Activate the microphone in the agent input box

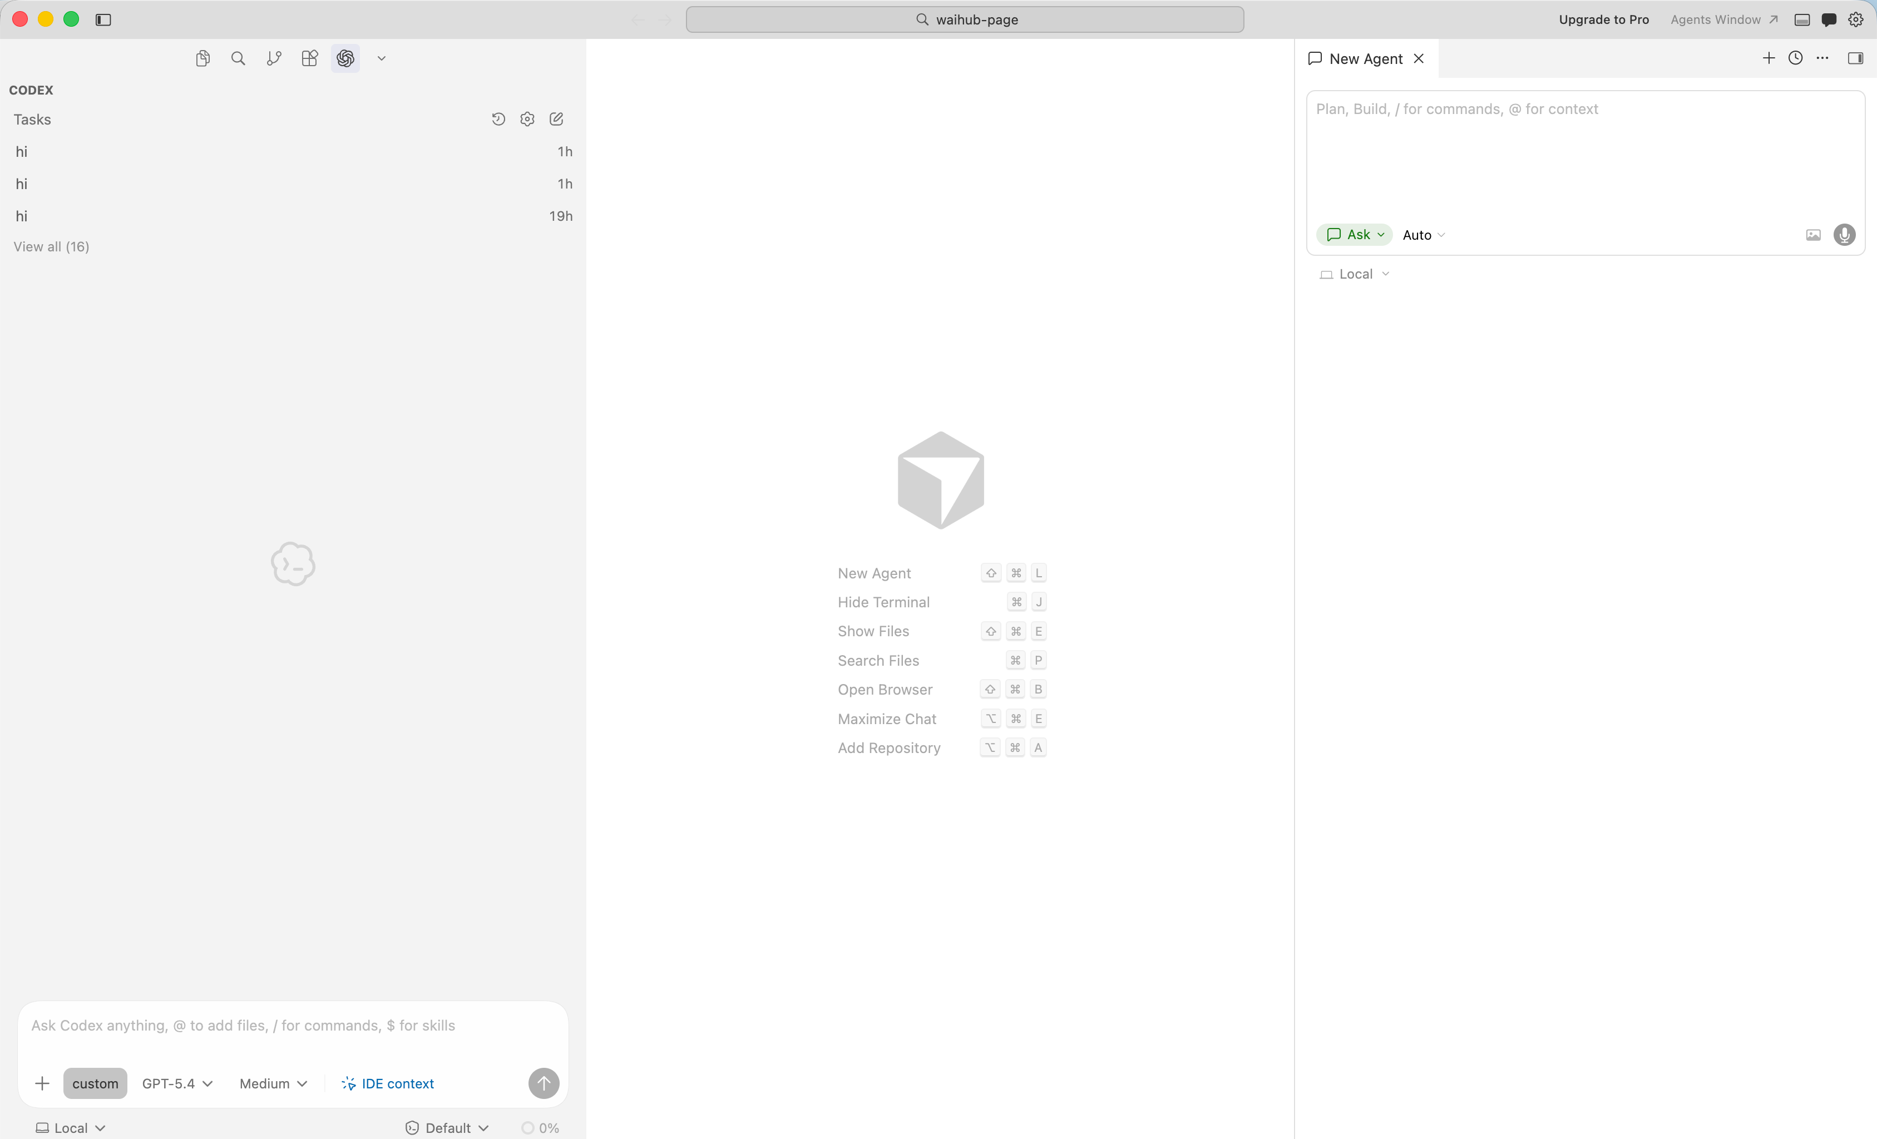click(1845, 235)
